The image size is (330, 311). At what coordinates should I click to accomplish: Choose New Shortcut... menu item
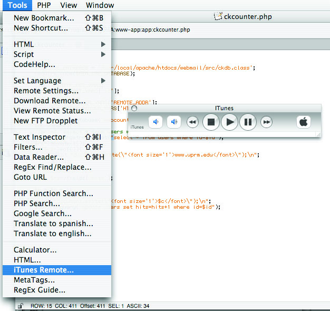(x=57, y=28)
